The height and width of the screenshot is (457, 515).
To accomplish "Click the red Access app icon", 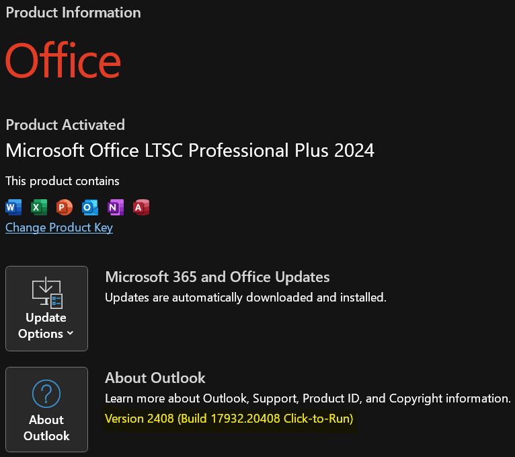I will click(x=141, y=207).
